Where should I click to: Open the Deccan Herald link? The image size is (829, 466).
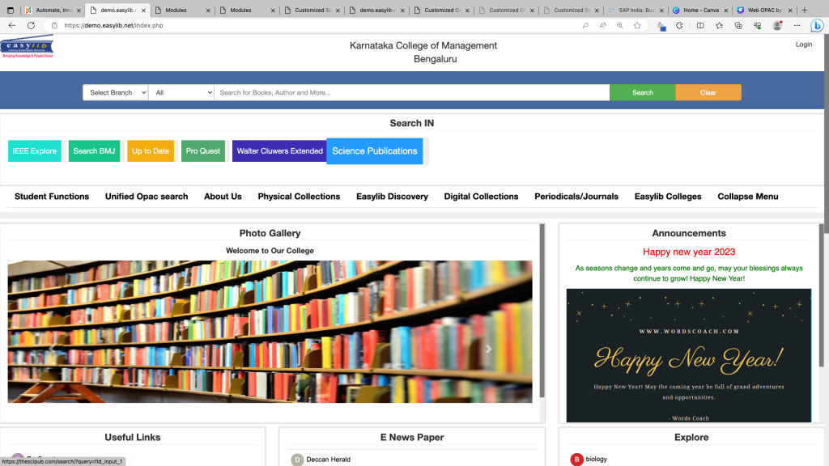(x=329, y=460)
